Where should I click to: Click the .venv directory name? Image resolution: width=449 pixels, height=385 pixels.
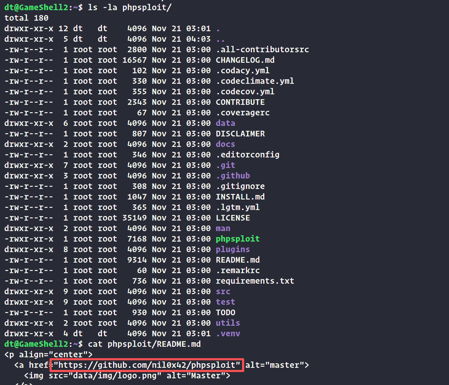228,334
